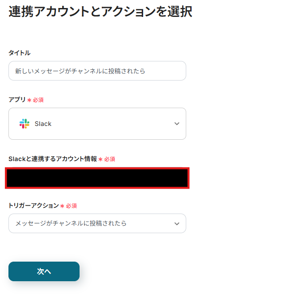
Task: Expand the アプリ dropdown chevron arrow
Action: click(177, 124)
